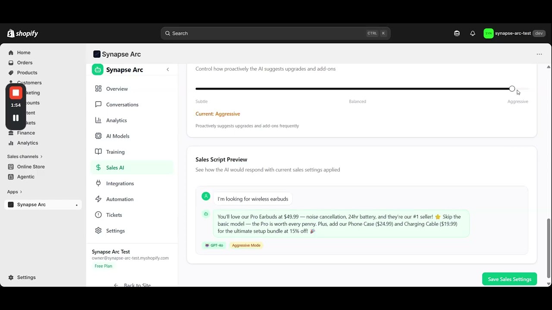This screenshot has width=552, height=310.
Task: Open Overview in Synapse Arc
Action: click(132, 89)
